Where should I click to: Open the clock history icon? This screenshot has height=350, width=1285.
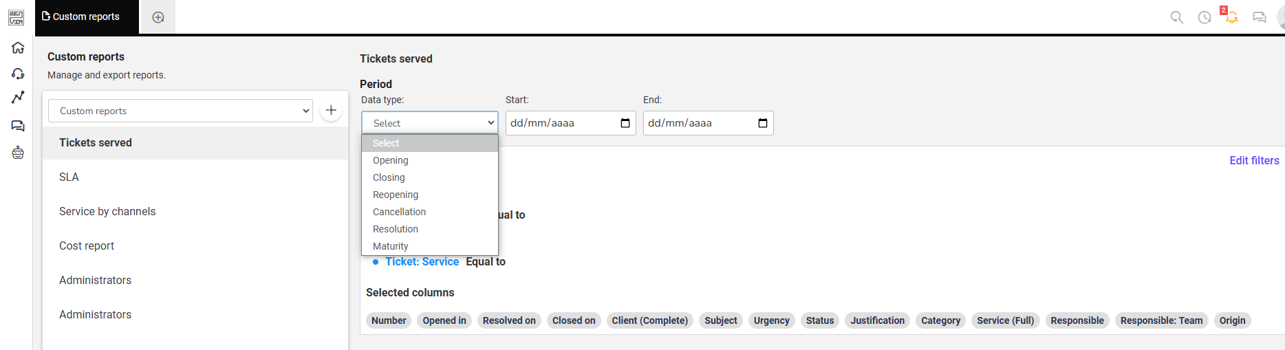(x=1205, y=17)
